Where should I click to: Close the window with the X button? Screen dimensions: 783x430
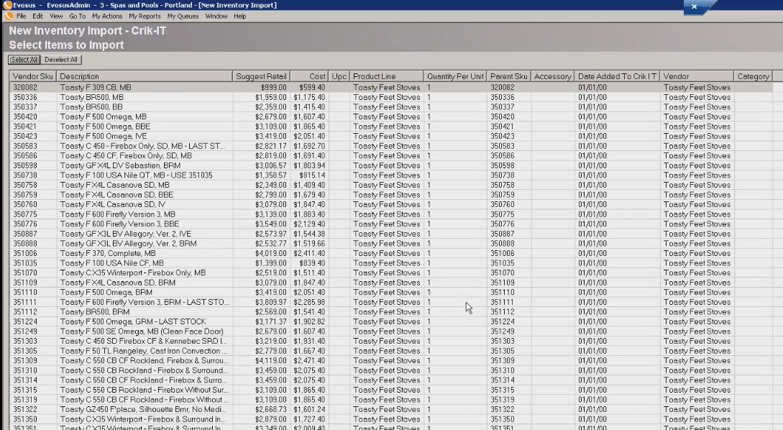694,6
